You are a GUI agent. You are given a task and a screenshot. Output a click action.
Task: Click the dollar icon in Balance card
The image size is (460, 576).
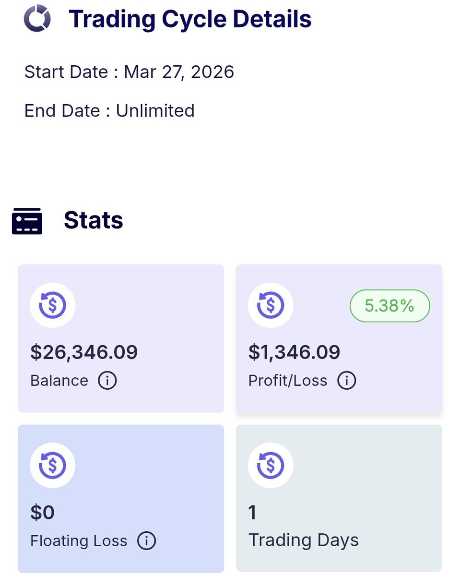tap(53, 305)
